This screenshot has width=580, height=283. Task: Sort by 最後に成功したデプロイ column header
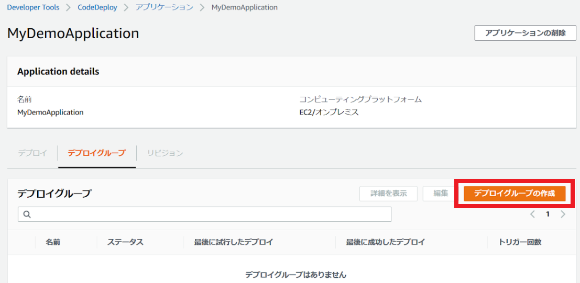coord(386,242)
